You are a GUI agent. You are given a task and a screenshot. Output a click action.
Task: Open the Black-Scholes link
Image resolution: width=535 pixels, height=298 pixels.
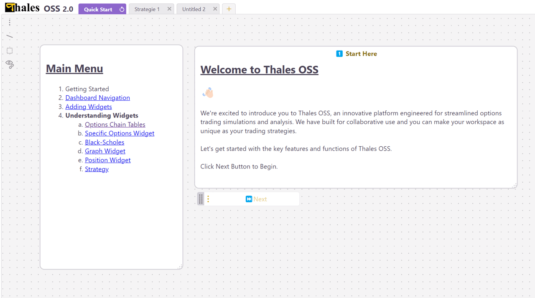pos(104,142)
